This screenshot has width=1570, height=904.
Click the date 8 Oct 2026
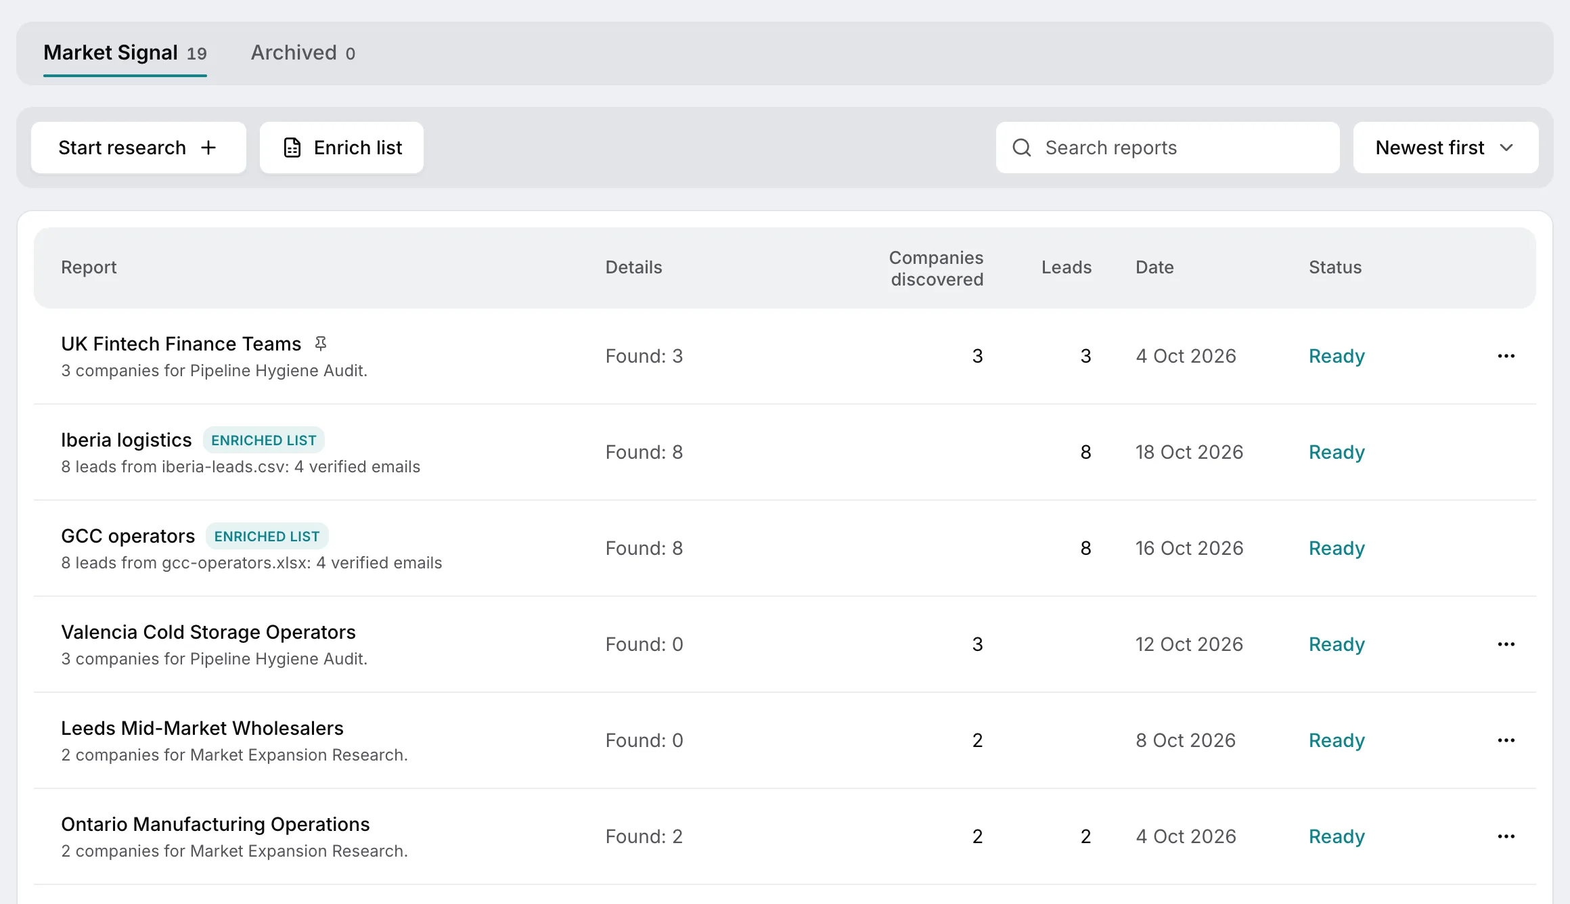coord(1186,740)
